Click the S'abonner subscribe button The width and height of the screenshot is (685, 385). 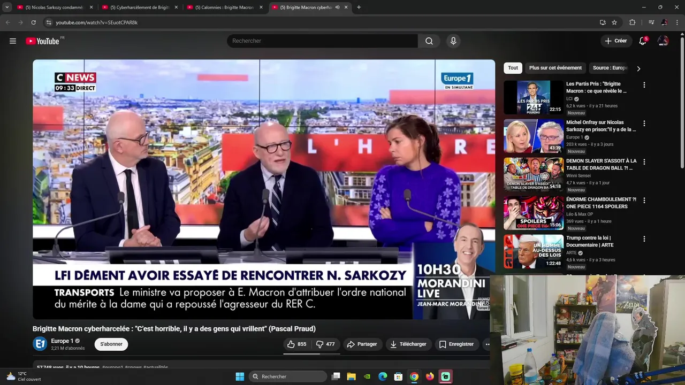coord(111,344)
